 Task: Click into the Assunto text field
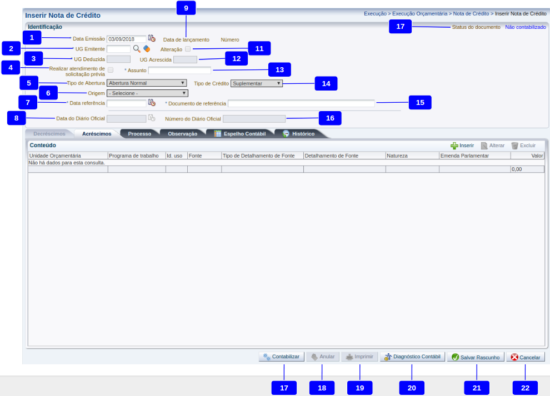[179, 71]
